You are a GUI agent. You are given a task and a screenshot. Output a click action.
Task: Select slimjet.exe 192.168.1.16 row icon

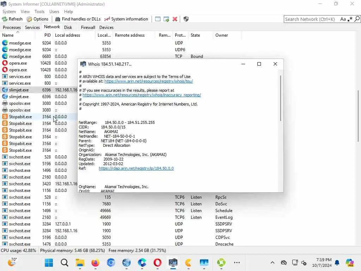pyautogui.click(x=5, y=90)
